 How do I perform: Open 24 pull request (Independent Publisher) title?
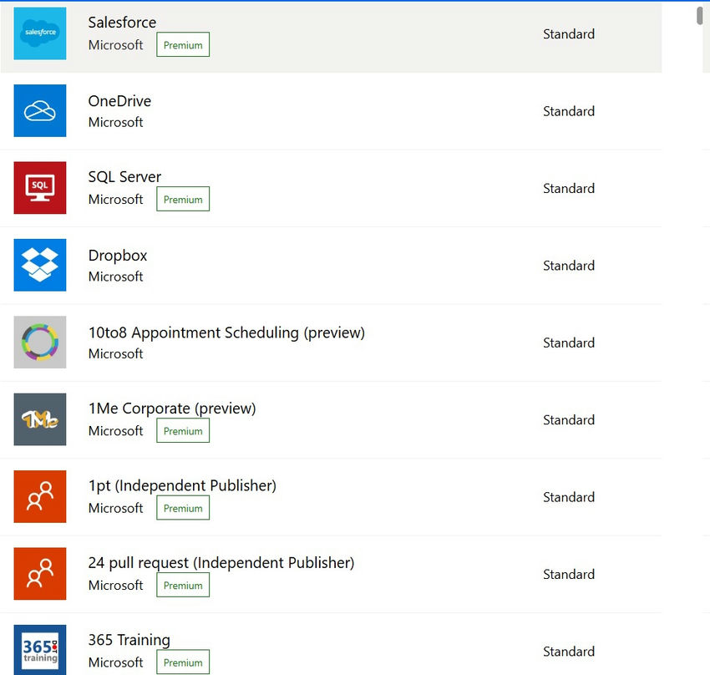pyautogui.click(x=221, y=563)
